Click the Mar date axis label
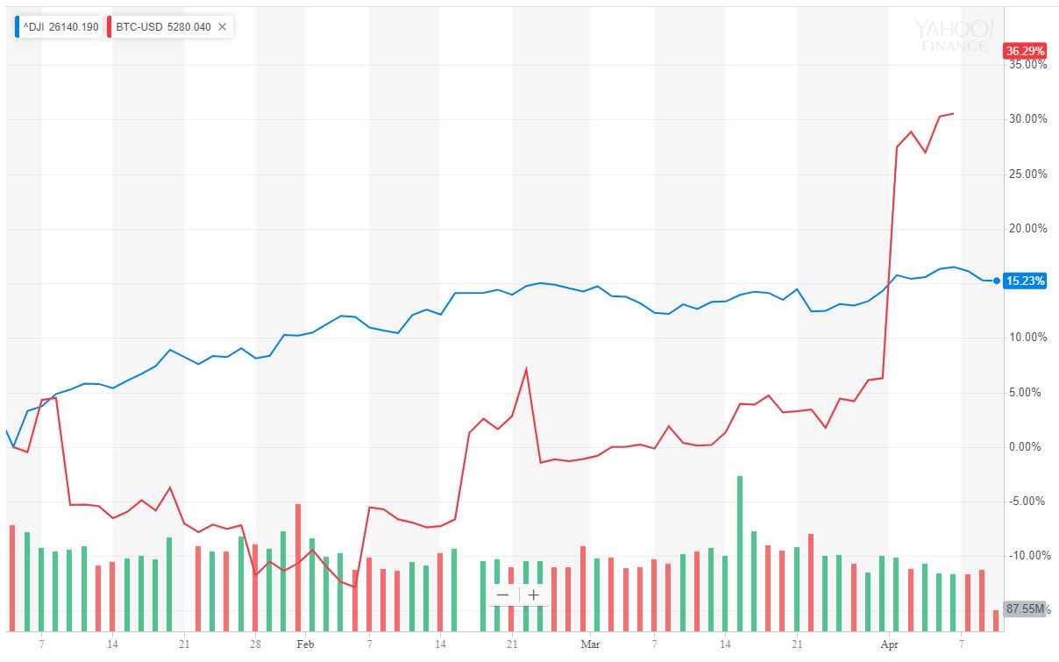This screenshot has height=662, width=1059. pos(589,644)
